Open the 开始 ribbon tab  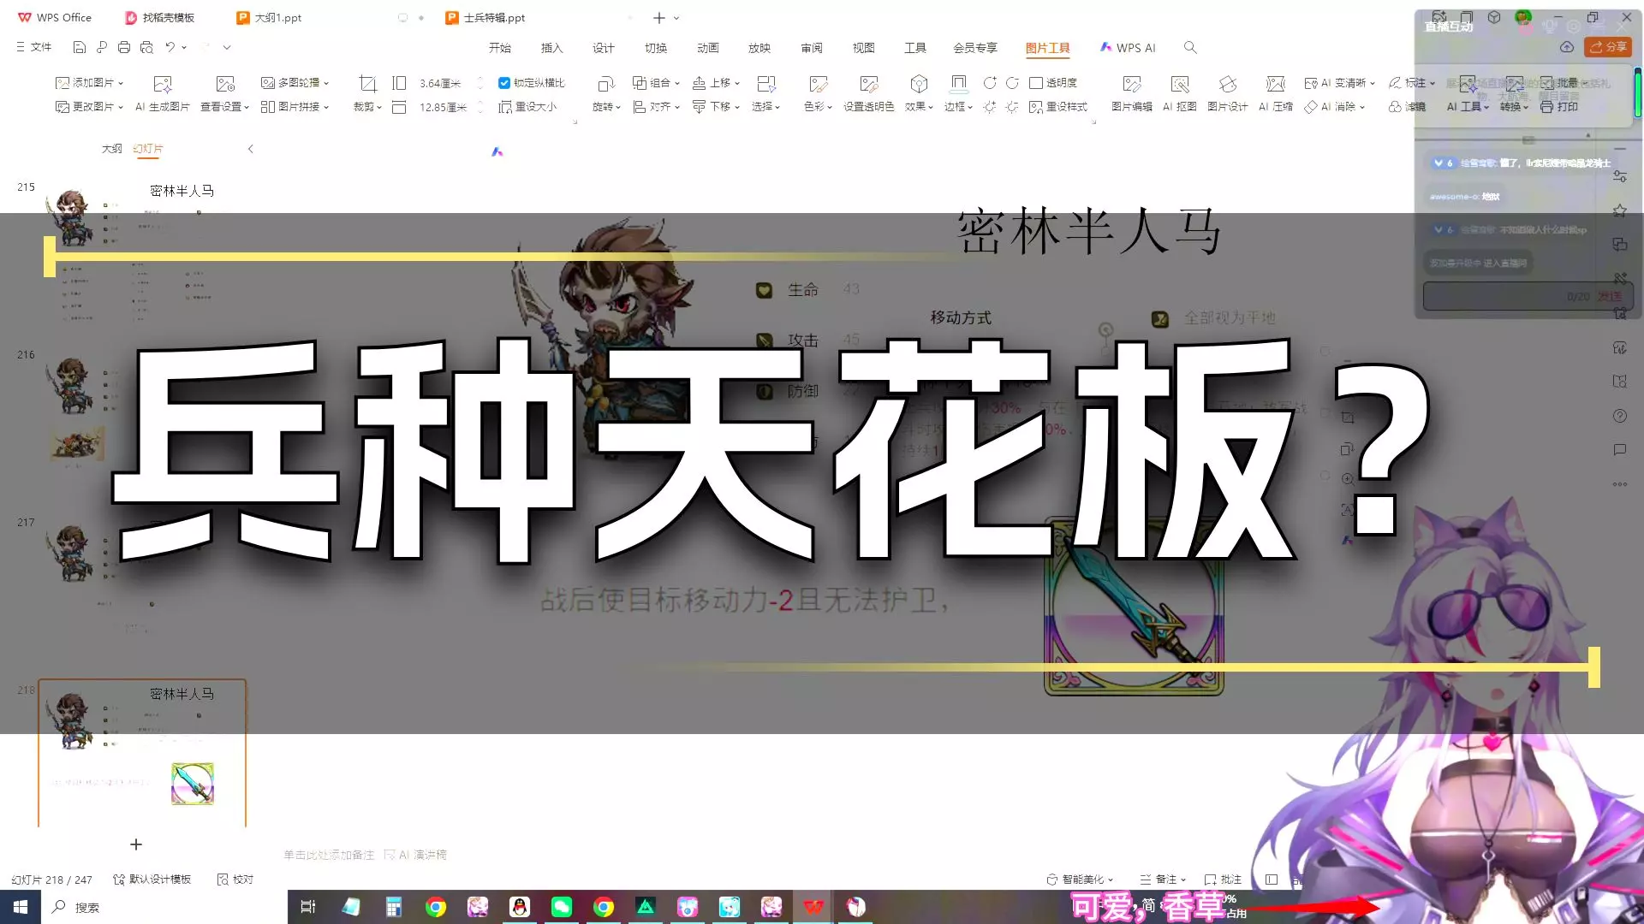click(x=500, y=48)
